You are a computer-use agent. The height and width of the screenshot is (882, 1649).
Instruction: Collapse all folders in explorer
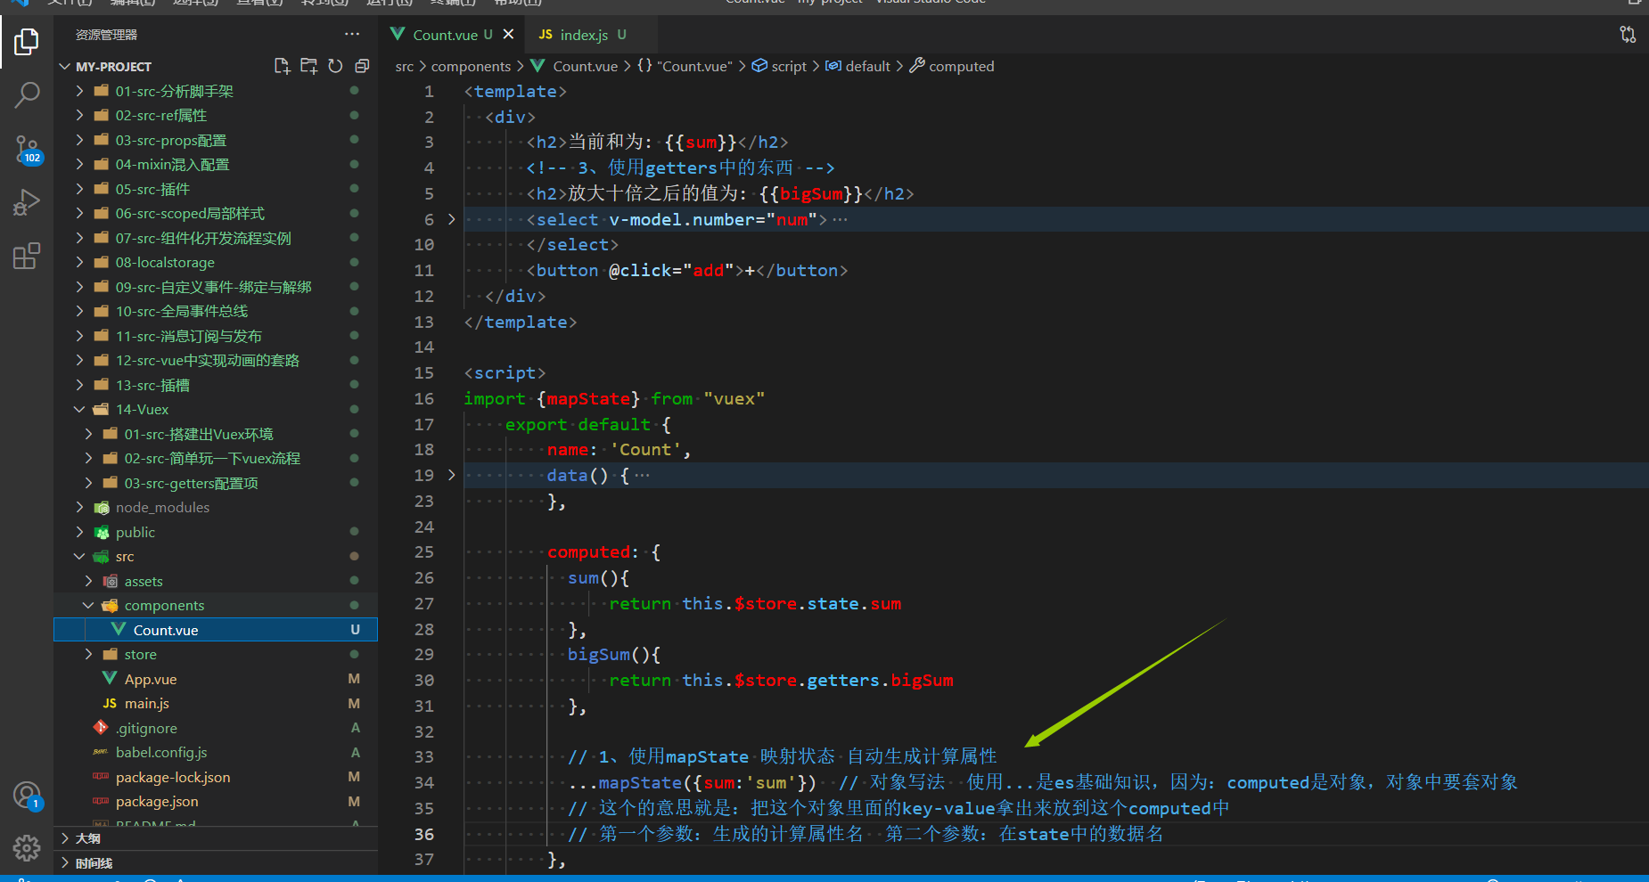[x=362, y=66]
